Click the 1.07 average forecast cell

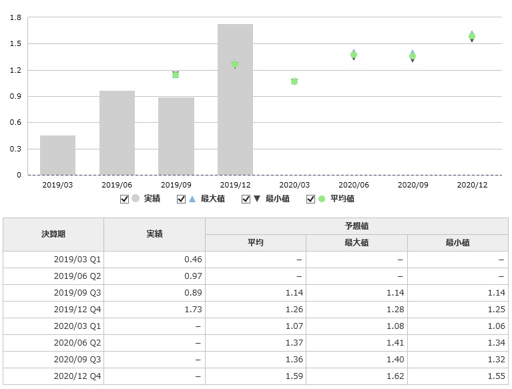point(256,326)
